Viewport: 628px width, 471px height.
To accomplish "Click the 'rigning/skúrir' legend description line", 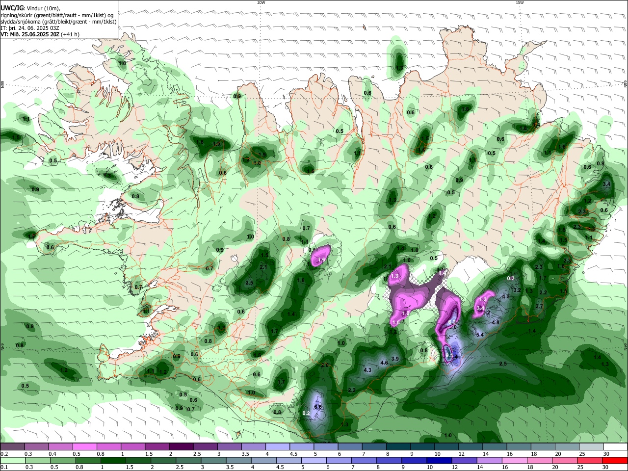I will point(57,15).
